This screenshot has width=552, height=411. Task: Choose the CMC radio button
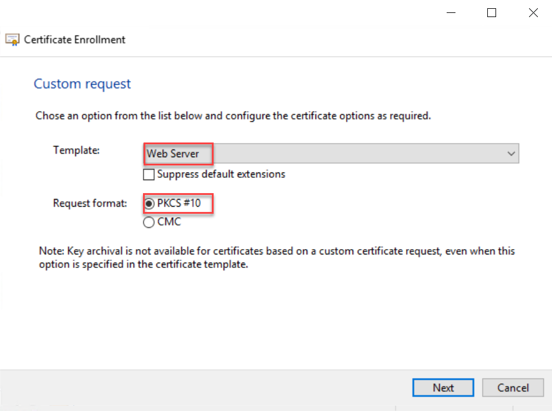(x=149, y=223)
